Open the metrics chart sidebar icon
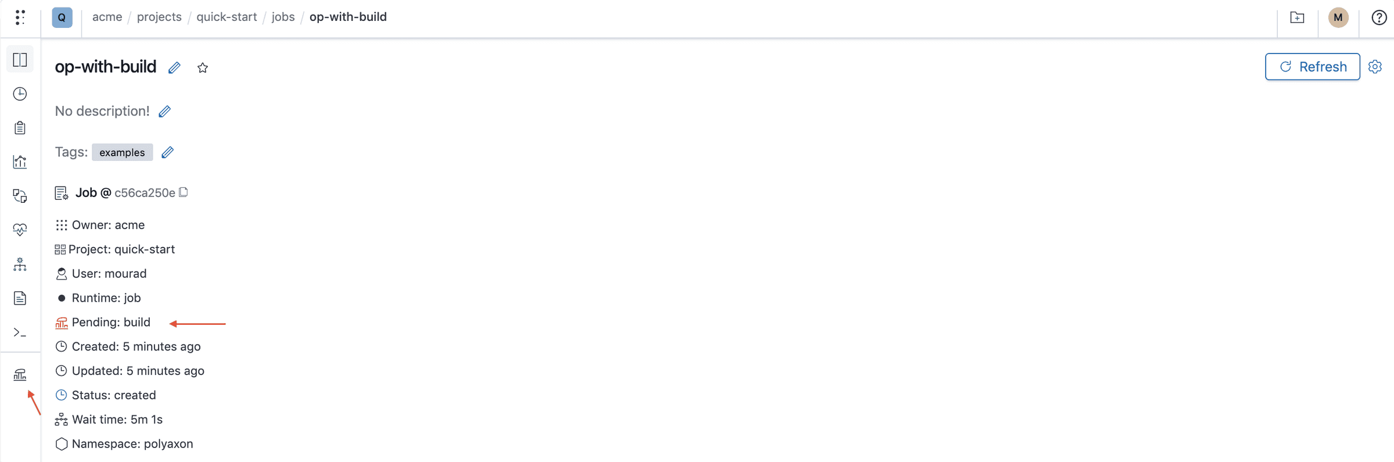Viewport: 1394px width, 462px height. click(x=20, y=162)
